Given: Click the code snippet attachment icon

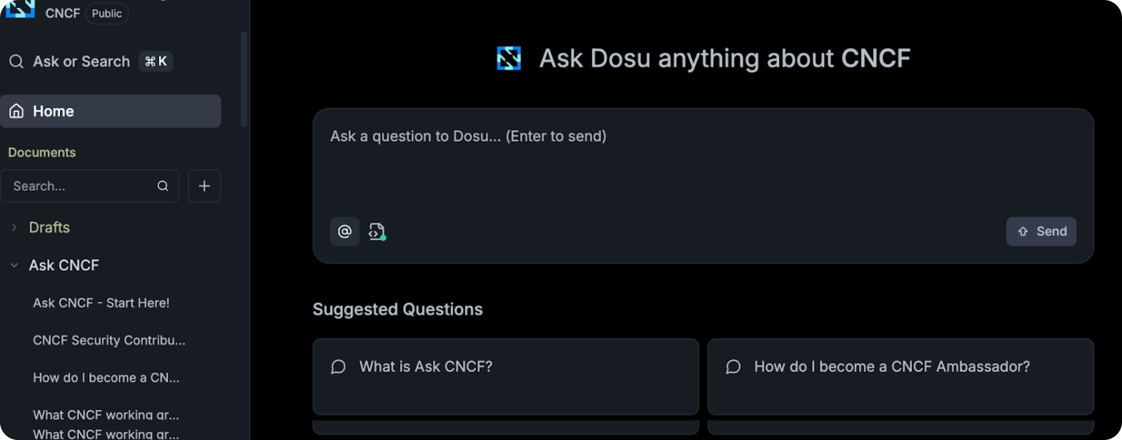Looking at the screenshot, I should coord(376,231).
